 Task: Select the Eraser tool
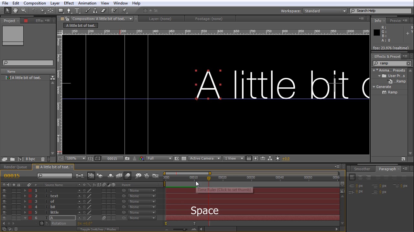103,11
